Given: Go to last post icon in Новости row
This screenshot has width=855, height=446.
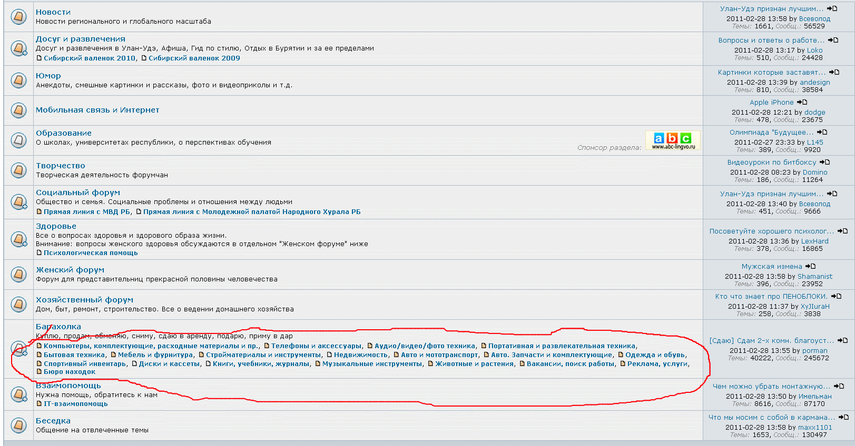Looking at the screenshot, I should (x=832, y=8).
